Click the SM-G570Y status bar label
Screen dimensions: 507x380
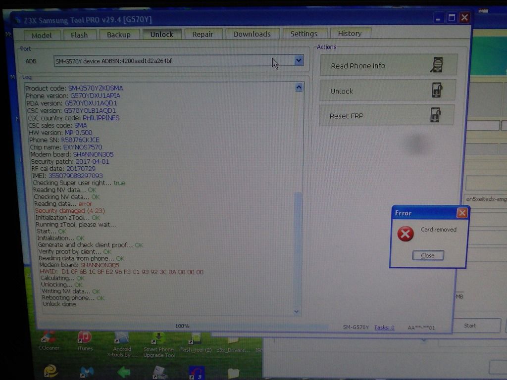[x=355, y=328]
